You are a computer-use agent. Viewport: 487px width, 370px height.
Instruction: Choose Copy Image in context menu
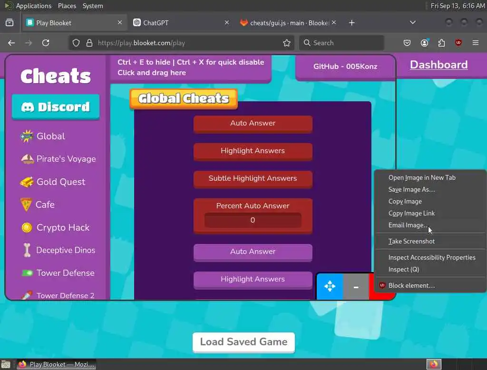tap(430, 201)
